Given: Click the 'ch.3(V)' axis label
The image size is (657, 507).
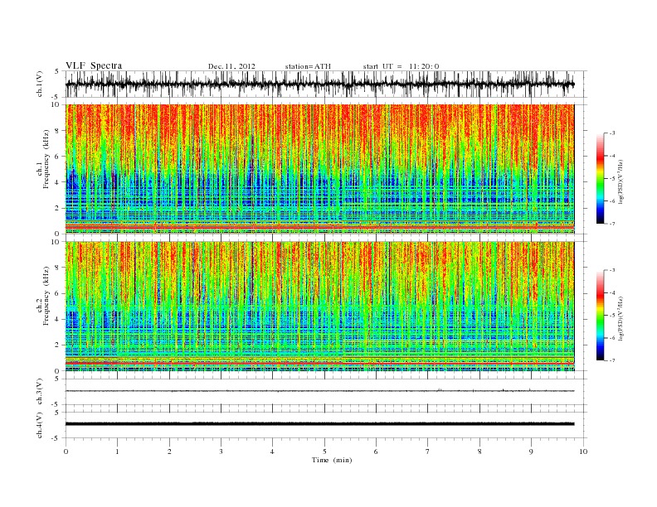Looking at the screenshot, I should point(40,392).
